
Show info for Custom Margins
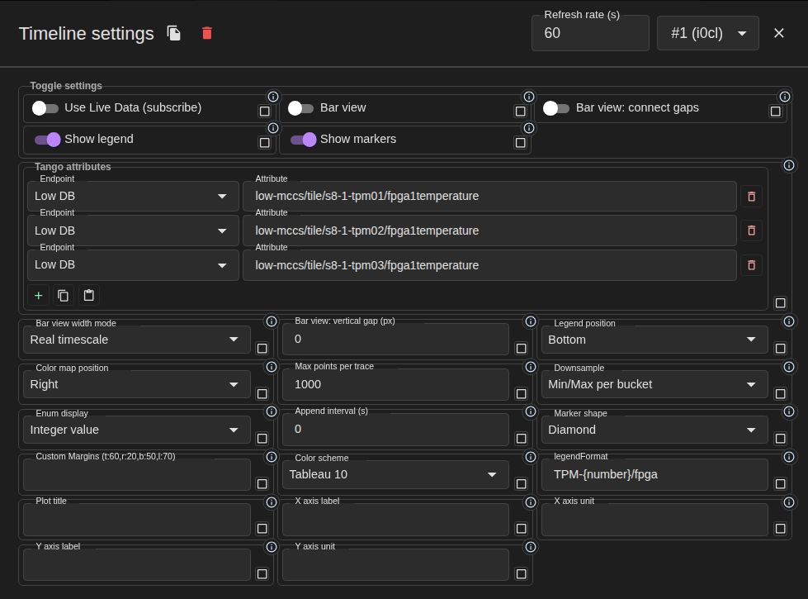272,457
